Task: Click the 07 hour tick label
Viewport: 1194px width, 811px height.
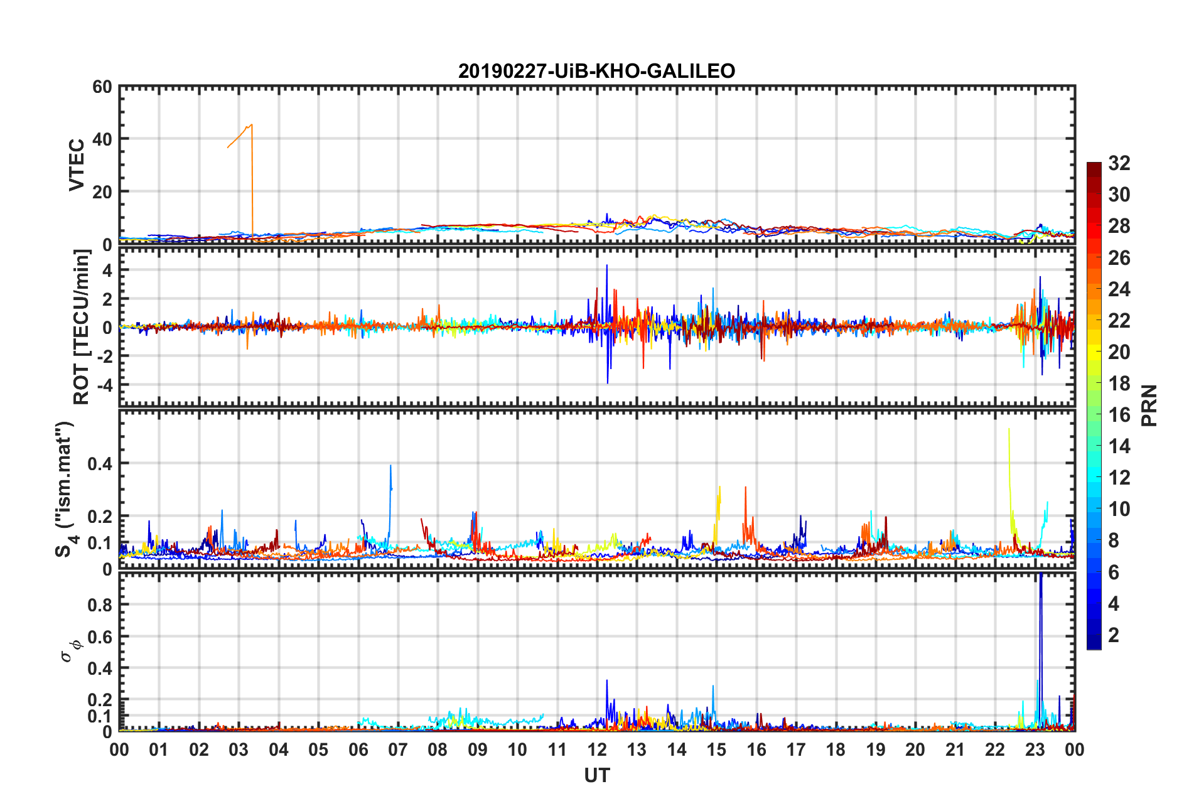Action: (398, 749)
